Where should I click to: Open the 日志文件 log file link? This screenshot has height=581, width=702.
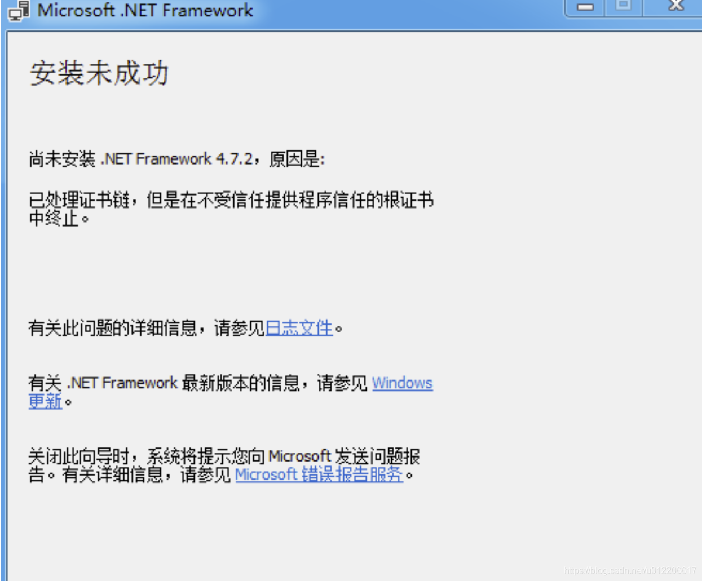click(x=299, y=328)
